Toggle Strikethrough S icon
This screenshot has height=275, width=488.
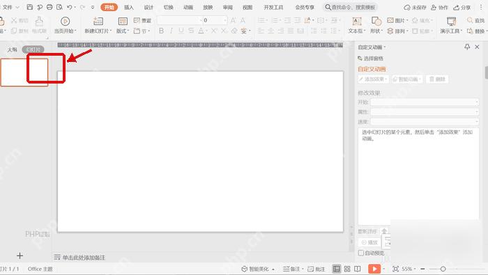pyautogui.click(x=191, y=31)
